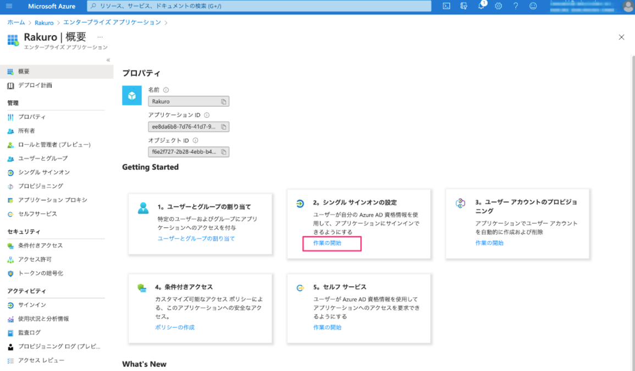Open Cloud Shell icon in top bar
The width and height of the screenshot is (635, 371).
pyautogui.click(x=446, y=6)
